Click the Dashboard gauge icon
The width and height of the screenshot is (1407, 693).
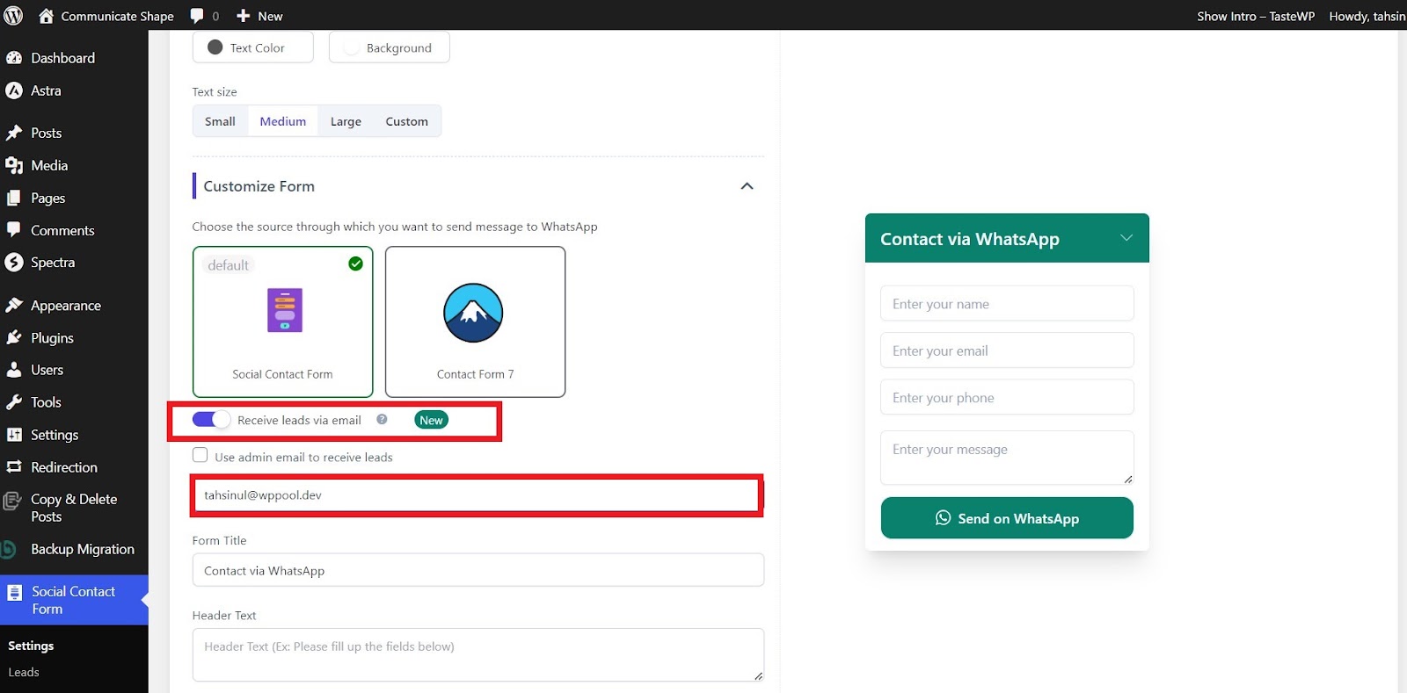coord(13,58)
